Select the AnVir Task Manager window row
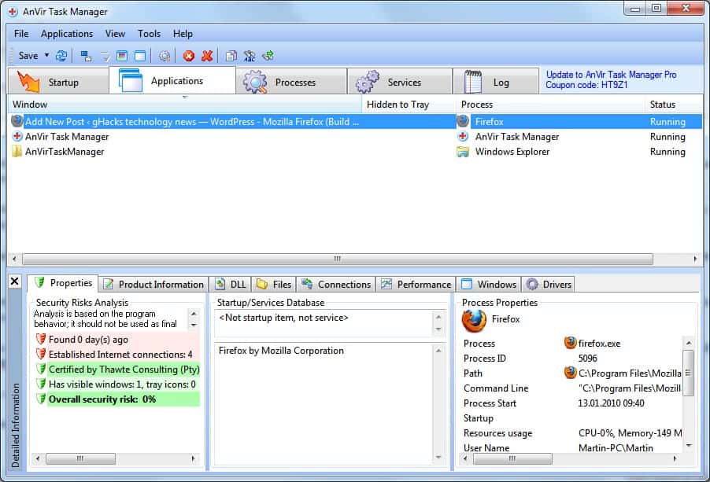The image size is (710, 482). 356,136
